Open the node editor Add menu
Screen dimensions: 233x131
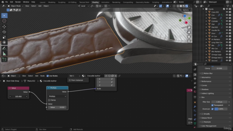pos(36,76)
